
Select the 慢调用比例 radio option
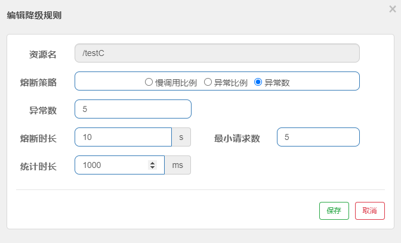[x=149, y=82]
